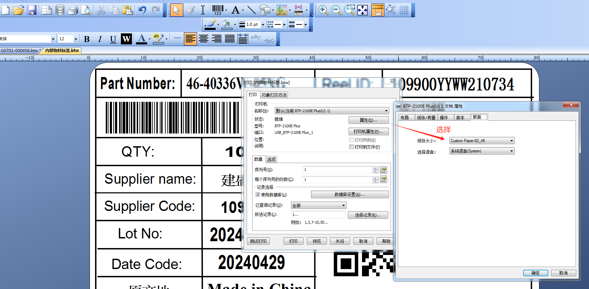This screenshot has height=289, width=589.
Task: Switch to the 纸张/质量 tab
Action: tap(426, 118)
